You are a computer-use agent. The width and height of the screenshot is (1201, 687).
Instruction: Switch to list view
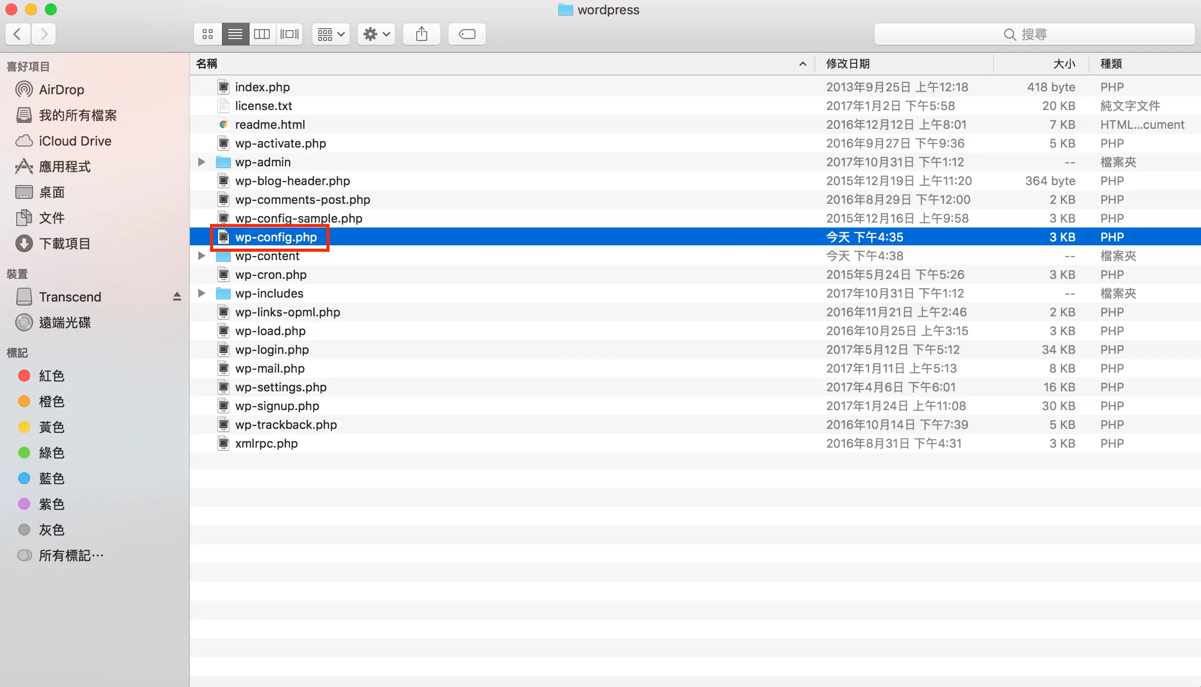235,34
